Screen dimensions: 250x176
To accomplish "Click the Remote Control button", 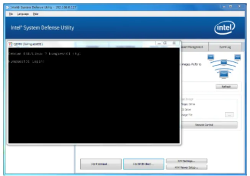I will point(209,125).
